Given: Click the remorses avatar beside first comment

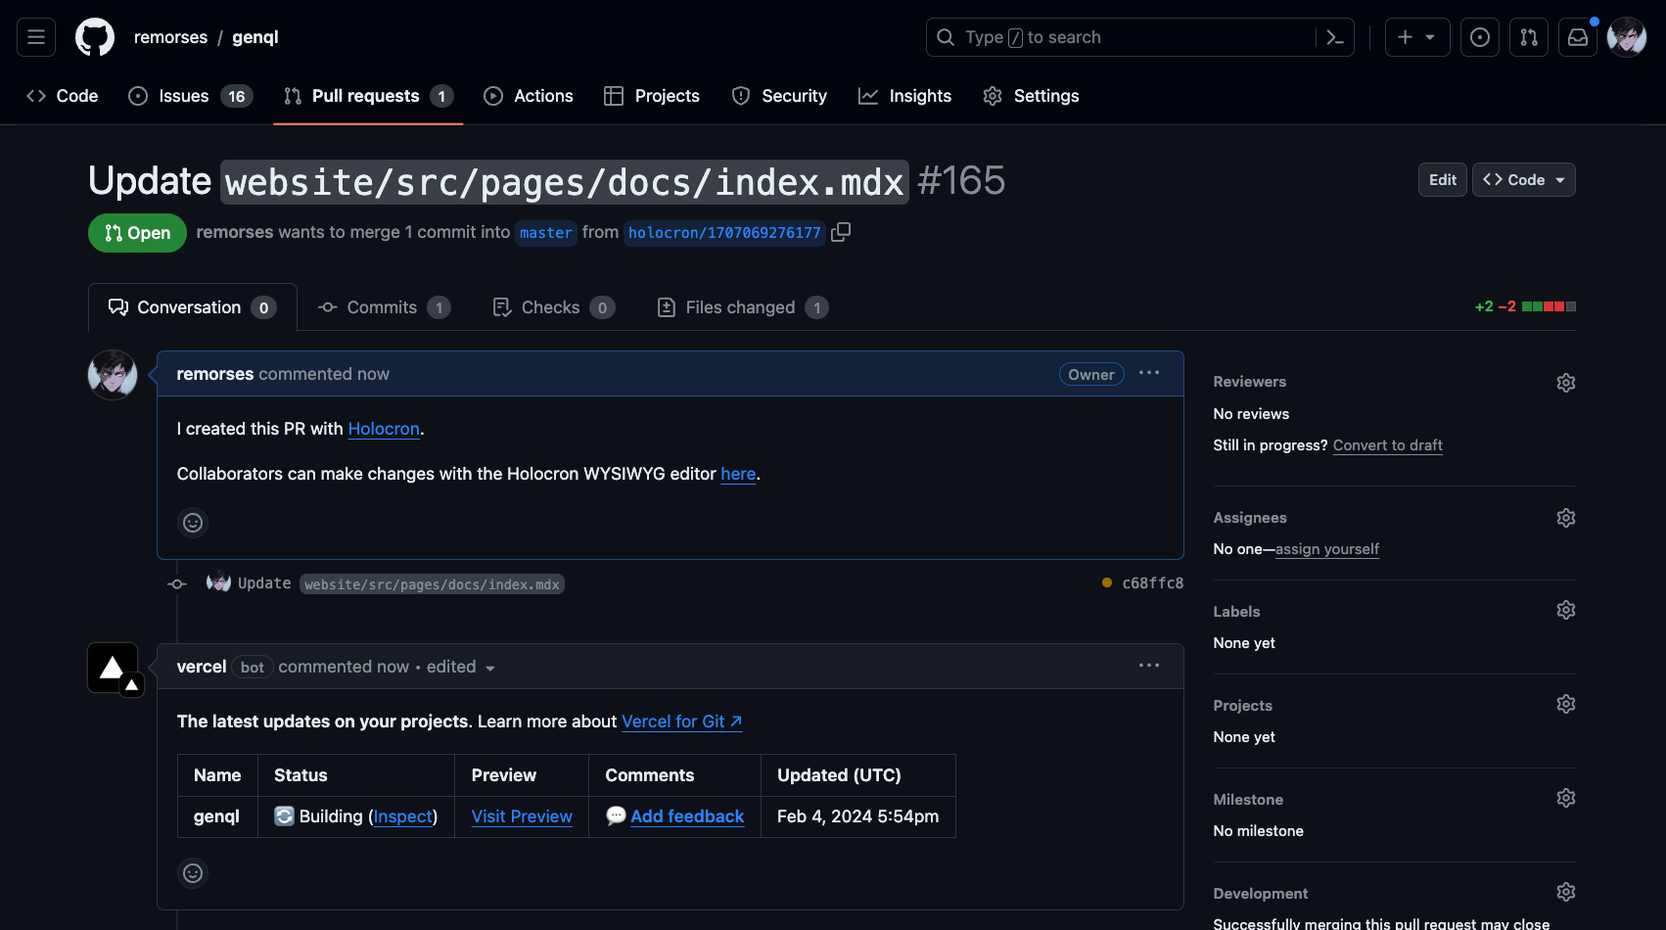Looking at the screenshot, I should [113, 375].
